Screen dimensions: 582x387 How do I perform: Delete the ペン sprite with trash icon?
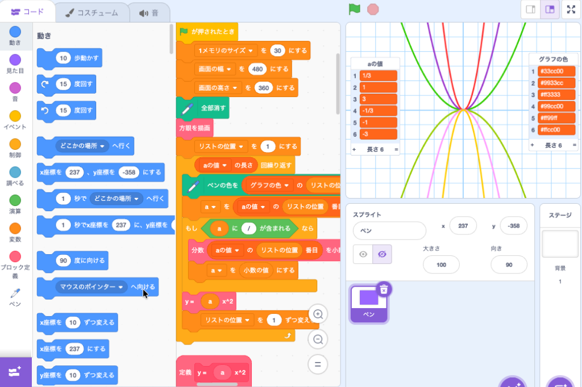(x=384, y=289)
